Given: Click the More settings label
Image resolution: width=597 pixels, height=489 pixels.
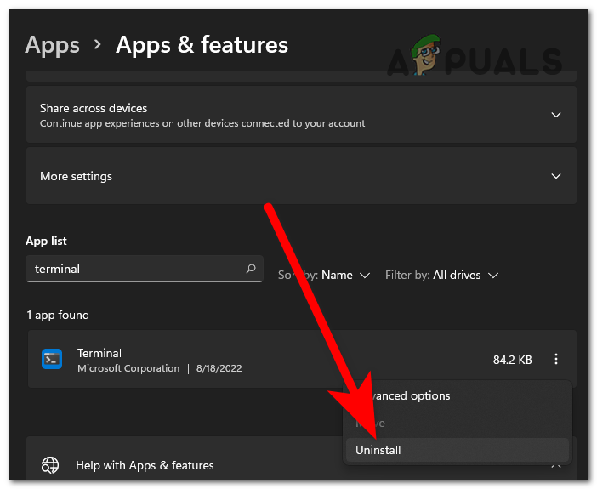Looking at the screenshot, I should coord(77,176).
